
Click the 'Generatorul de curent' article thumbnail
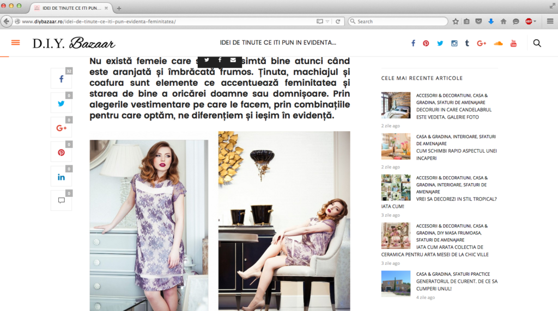pos(396,283)
